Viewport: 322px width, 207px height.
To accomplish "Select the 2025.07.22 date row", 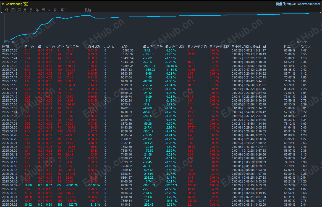I will click(x=10, y=66).
